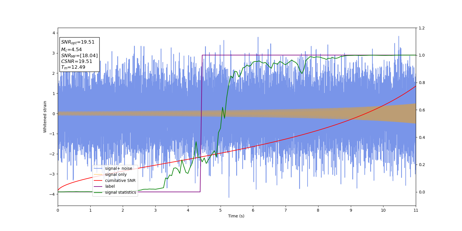The width and height of the screenshot is (462, 231).
Task: Click right axis tick label 0.6
Action: point(422,110)
